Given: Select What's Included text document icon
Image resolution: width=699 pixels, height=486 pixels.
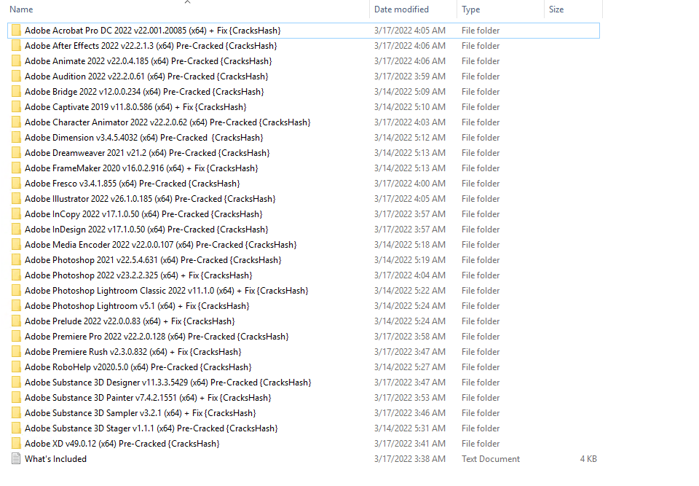Looking at the screenshot, I should [16, 459].
